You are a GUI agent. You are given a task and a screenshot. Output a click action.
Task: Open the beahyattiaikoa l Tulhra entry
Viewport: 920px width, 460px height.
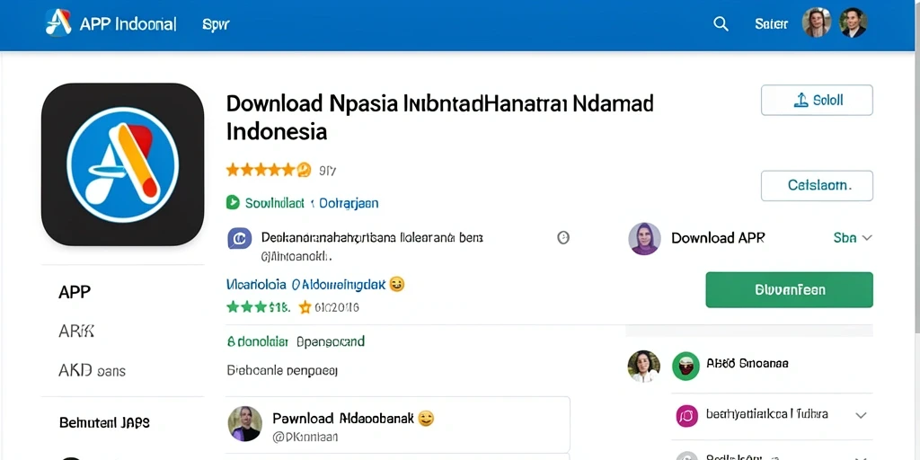tap(767, 414)
